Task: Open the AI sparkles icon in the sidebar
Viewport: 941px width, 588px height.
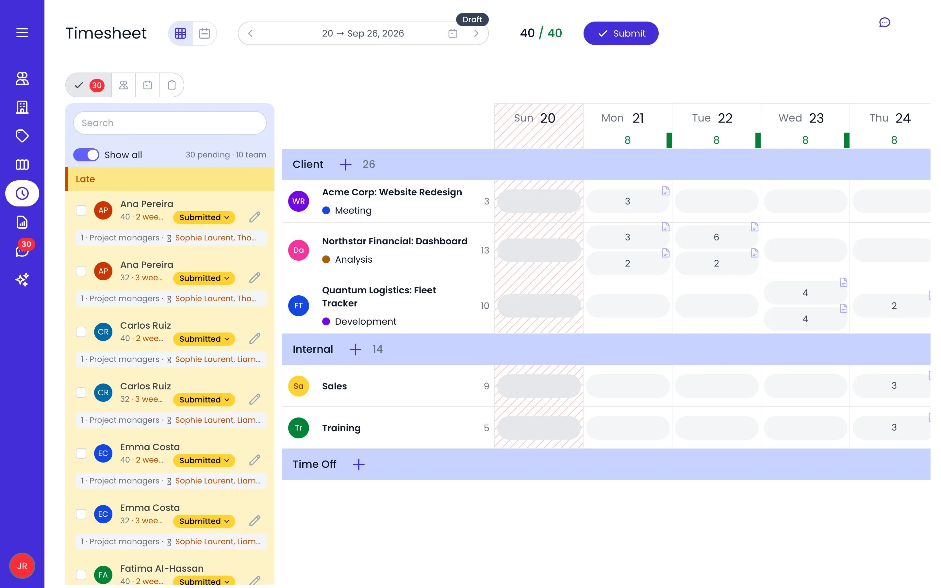Action: [x=22, y=280]
